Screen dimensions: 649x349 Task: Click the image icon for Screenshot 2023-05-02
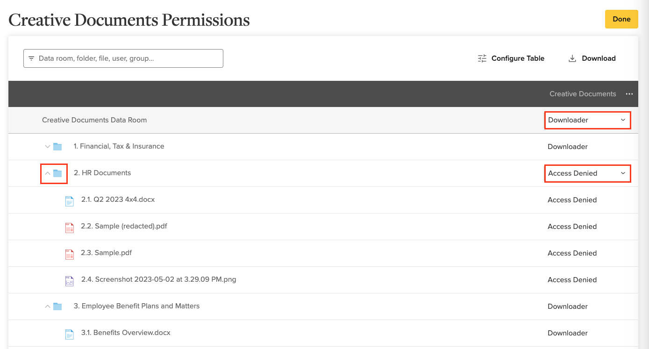click(x=69, y=280)
